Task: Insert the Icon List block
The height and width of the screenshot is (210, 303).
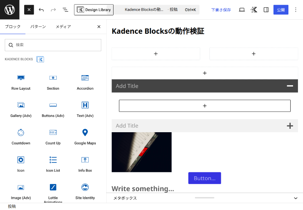Action: click(53, 165)
